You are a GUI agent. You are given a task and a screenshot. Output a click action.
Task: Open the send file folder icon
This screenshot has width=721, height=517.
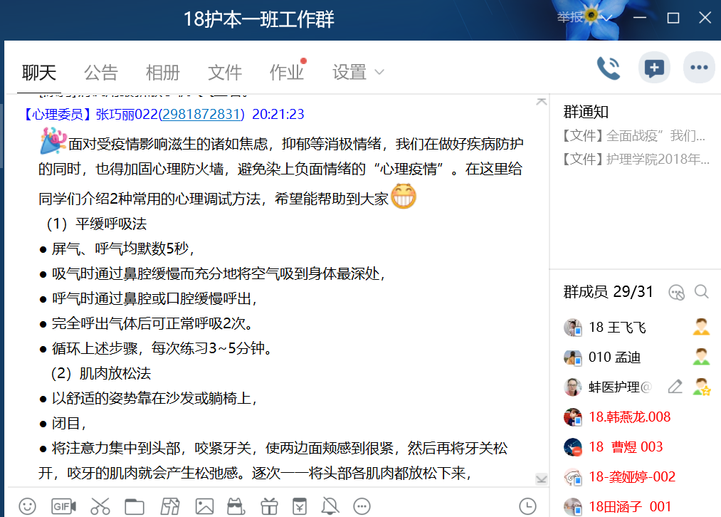[x=135, y=506]
